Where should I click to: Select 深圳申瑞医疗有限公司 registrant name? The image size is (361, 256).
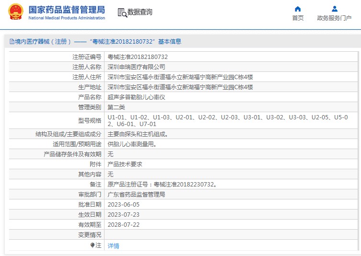[x=136, y=67]
